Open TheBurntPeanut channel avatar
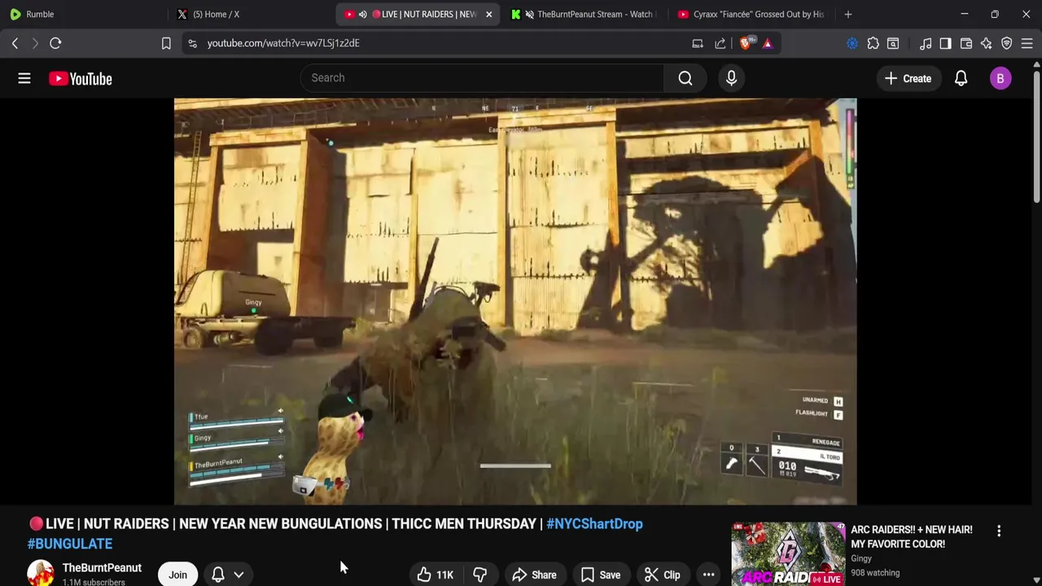1042x586 pixels. (x=41, y=574)
